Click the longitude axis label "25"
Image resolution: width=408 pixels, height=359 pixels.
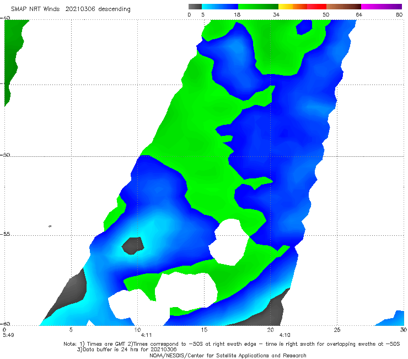[337, 330]
